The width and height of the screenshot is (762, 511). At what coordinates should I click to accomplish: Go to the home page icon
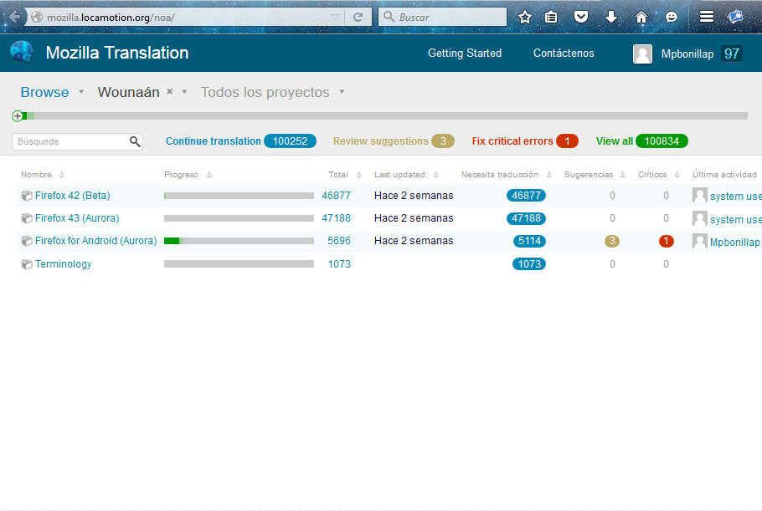pos(641,18)
